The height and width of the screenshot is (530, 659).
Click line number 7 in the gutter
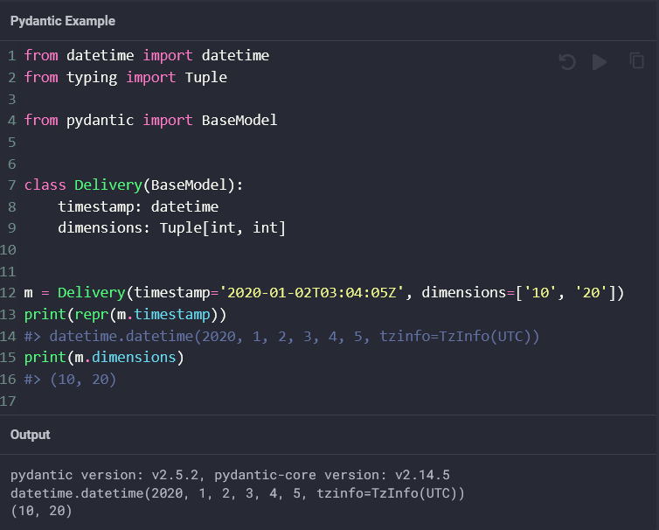pyautogui.click(x=12, y=185)
